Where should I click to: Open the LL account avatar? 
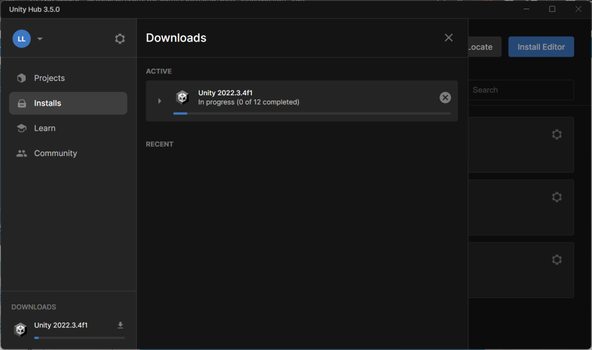[x=21, y=39]
